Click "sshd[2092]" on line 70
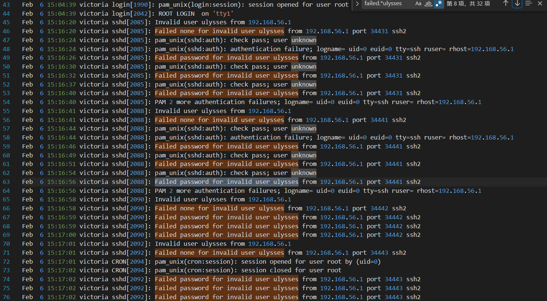The width and height of the screenshot is (547, 301). [x=130, y=244]
